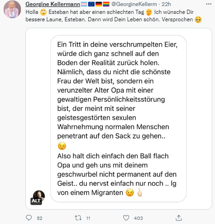Open the share upload icon
This screenshot has width=215, height=224.
(179, 218)
